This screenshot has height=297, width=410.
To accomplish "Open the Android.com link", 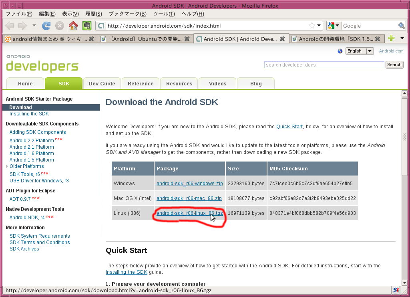I will pos(391,51).
